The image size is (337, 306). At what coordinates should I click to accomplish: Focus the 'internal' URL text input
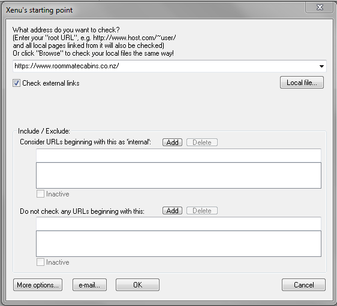tap(179, 155)
